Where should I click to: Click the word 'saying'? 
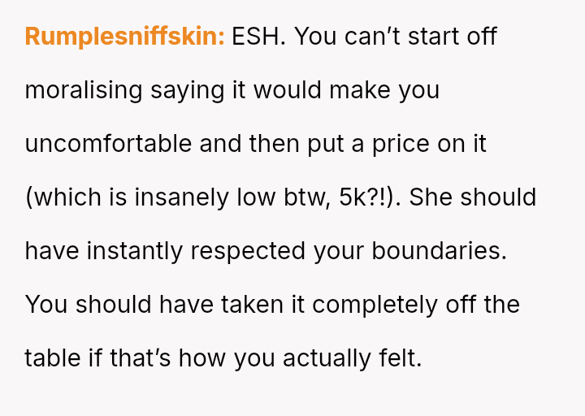(x=180, y=90)
